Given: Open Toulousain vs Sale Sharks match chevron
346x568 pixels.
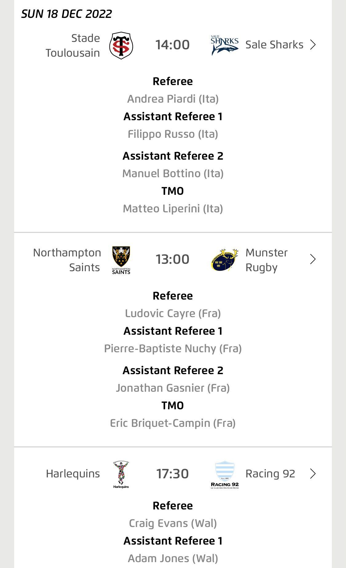Looking at the screenshot, I should click(313, 45).
